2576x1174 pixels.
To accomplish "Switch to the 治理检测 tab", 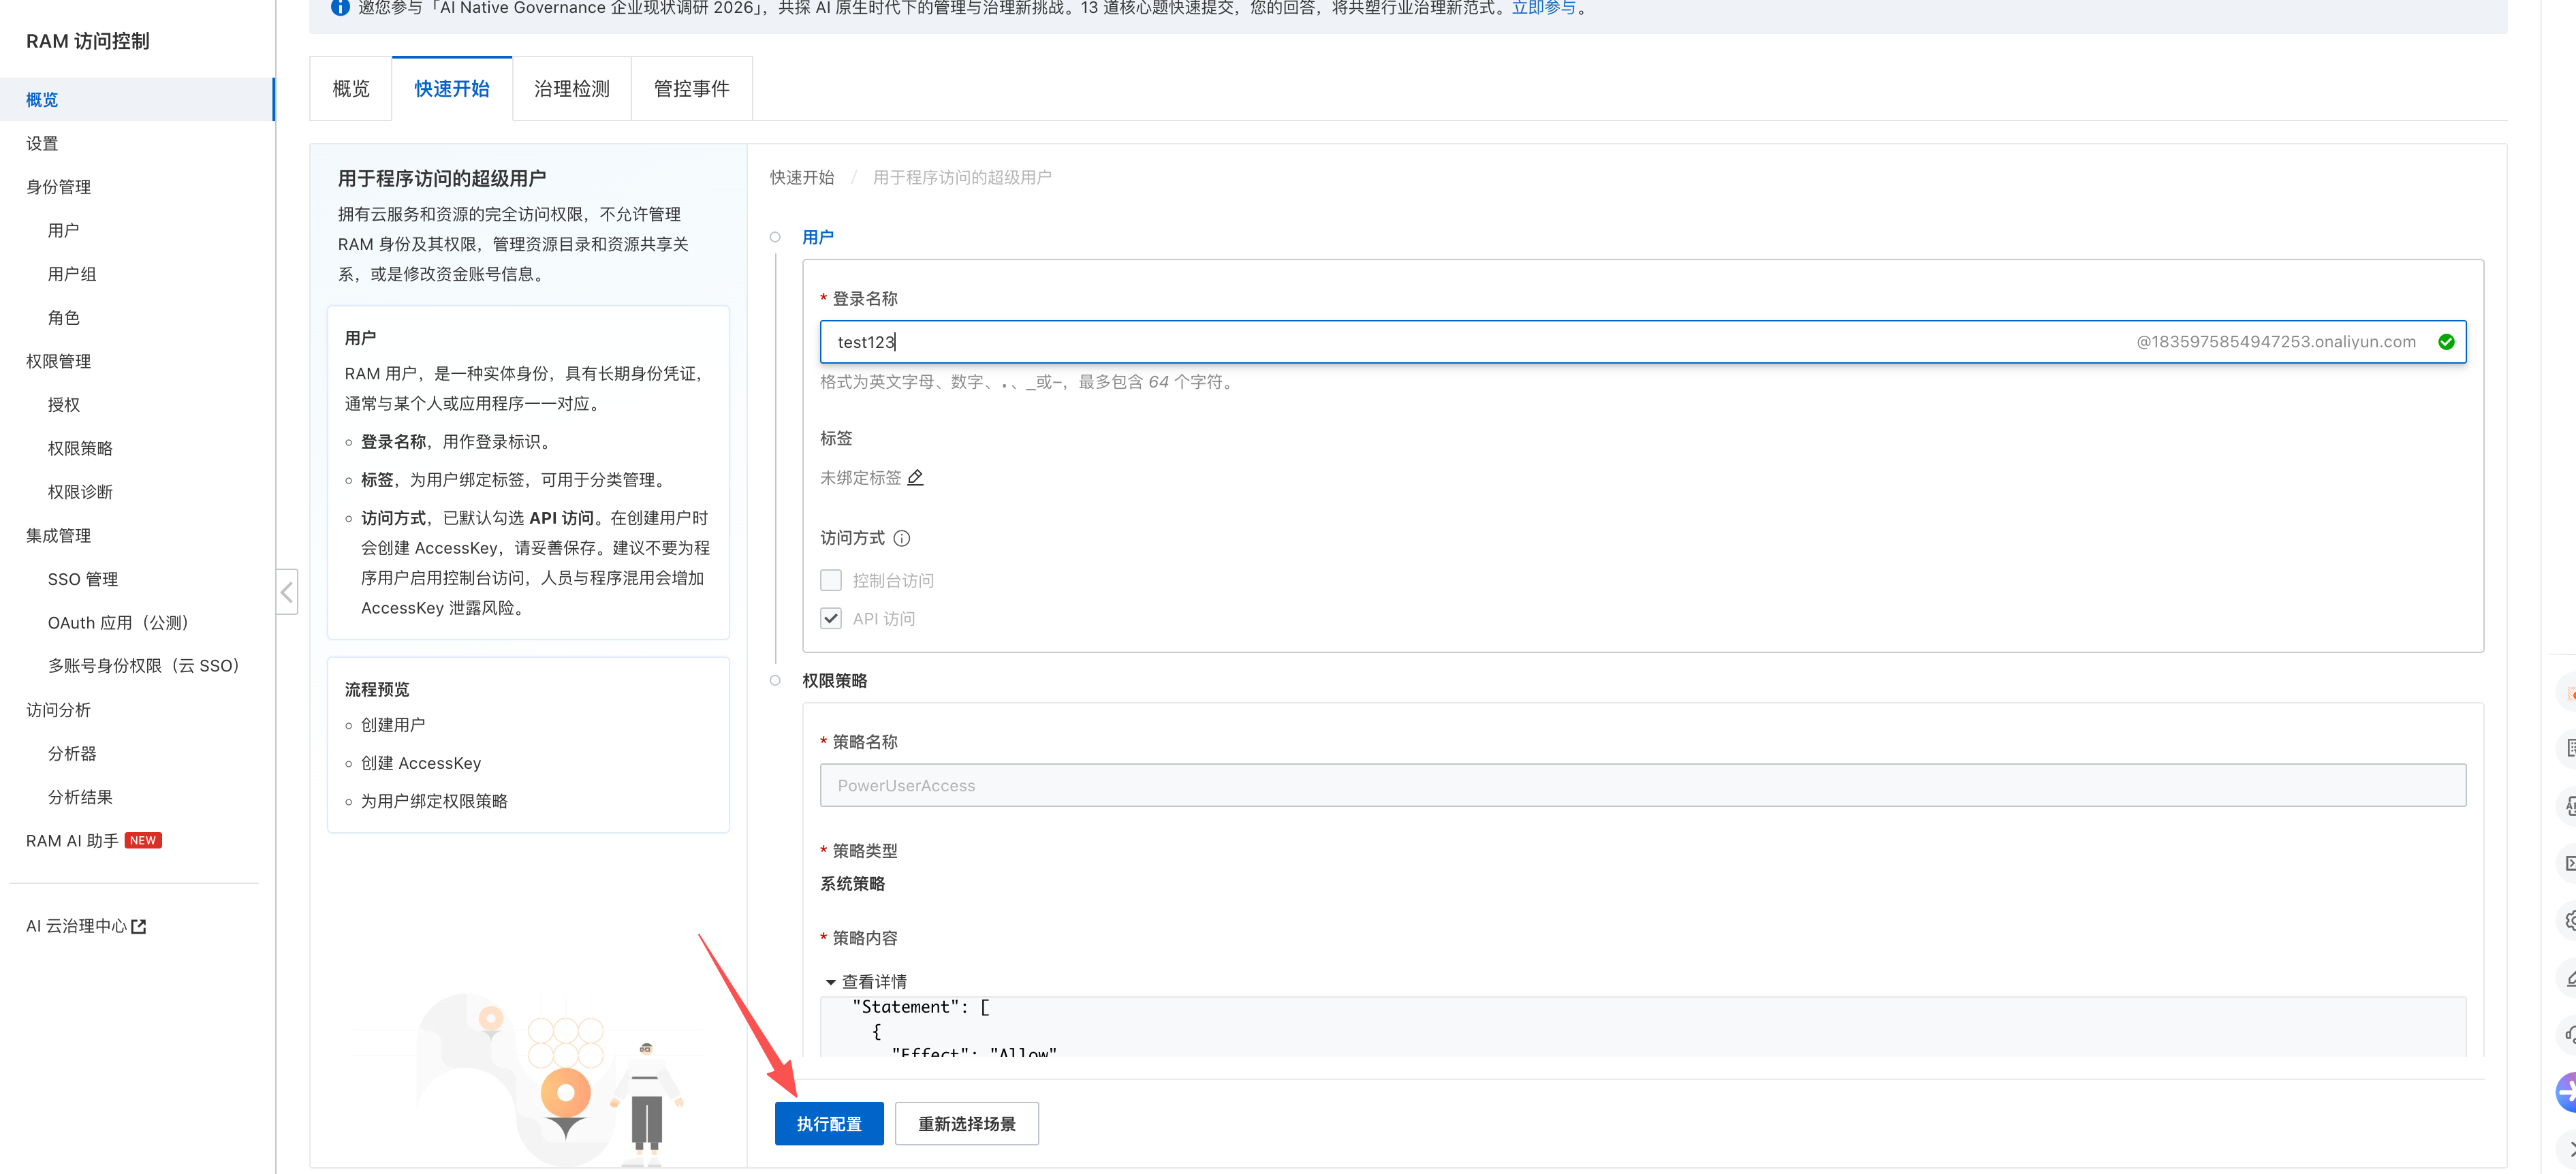I will [x=572, y=89].
